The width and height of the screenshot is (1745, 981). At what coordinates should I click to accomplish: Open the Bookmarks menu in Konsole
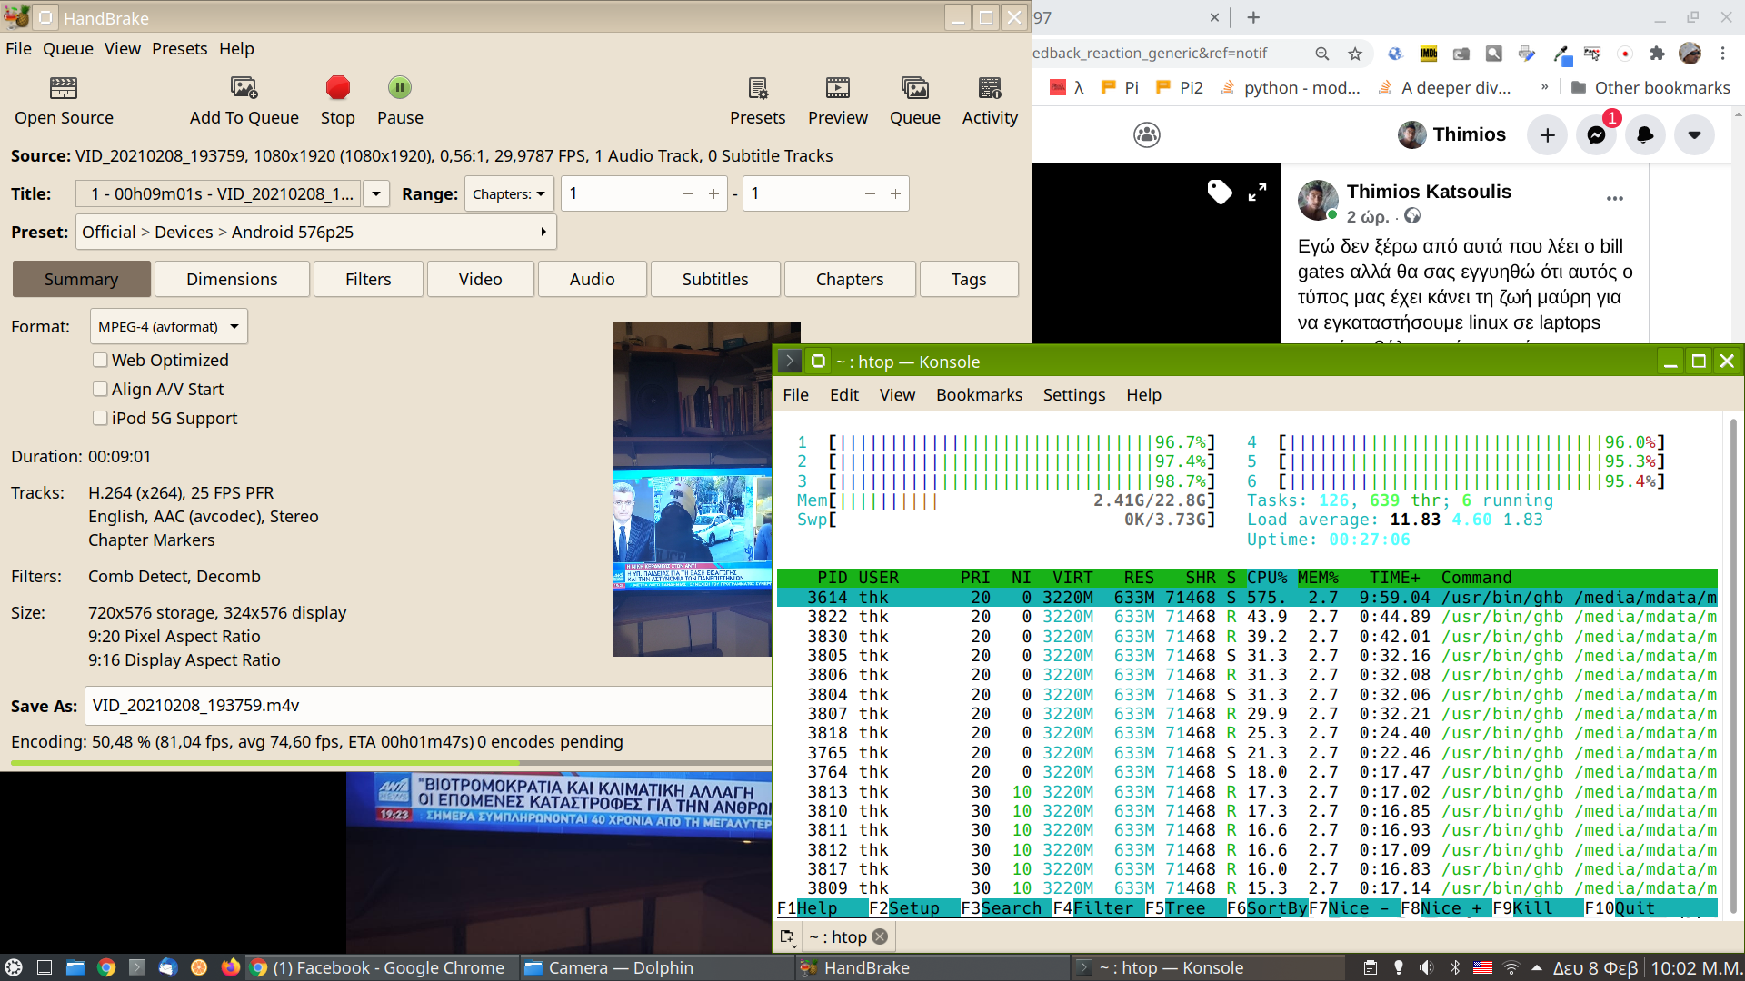coord(979,395)
